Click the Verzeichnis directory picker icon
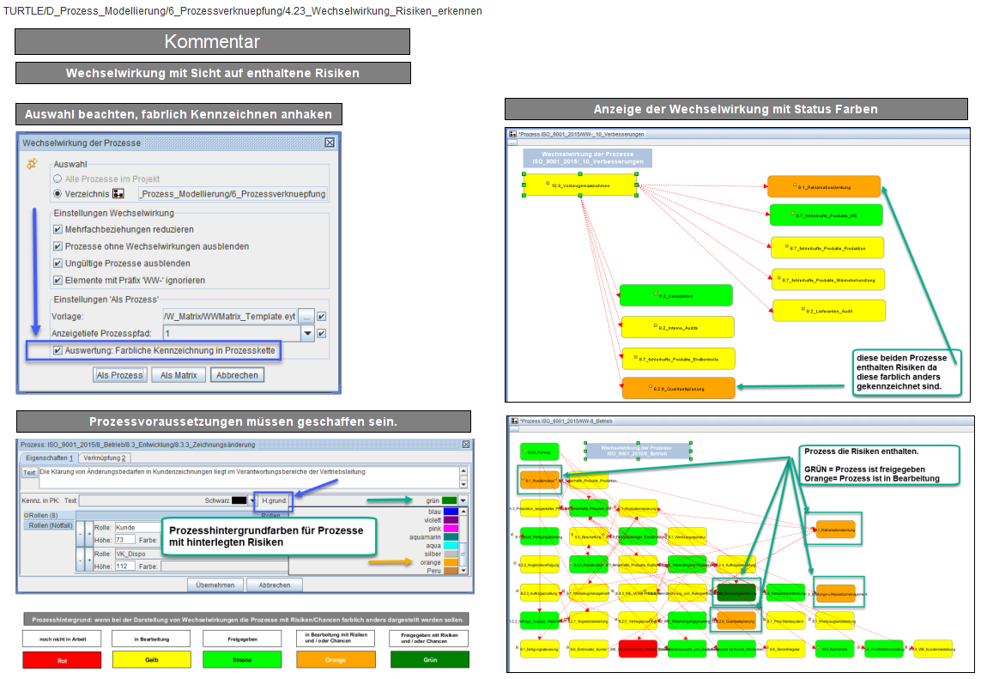 click(118, 194)
